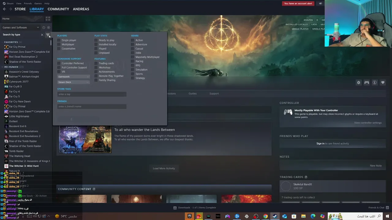Image resolution: width=392 pixels, height=220 pixels.
Task: Switch to the Guides tab
Action: click(193, 94)
